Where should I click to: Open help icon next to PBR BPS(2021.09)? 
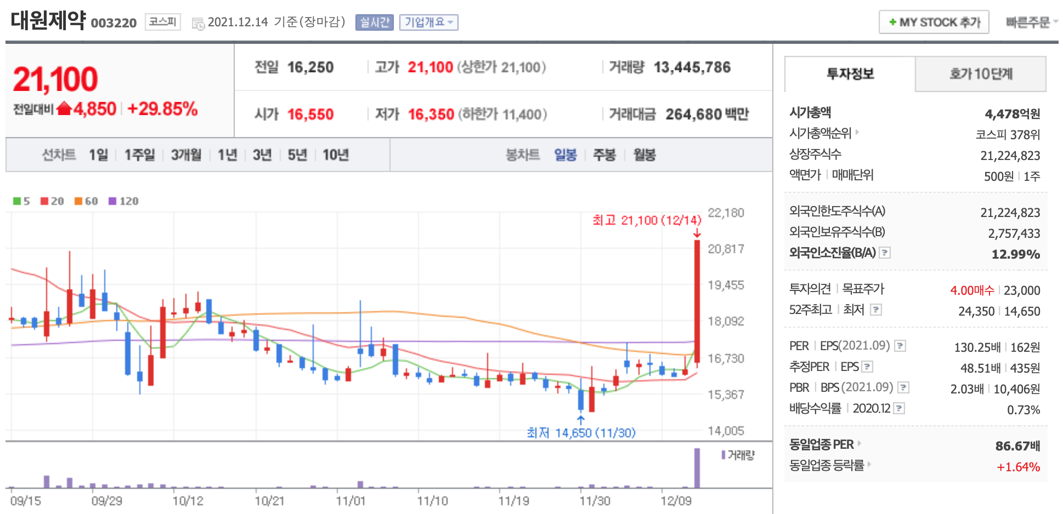coord(903,387)
